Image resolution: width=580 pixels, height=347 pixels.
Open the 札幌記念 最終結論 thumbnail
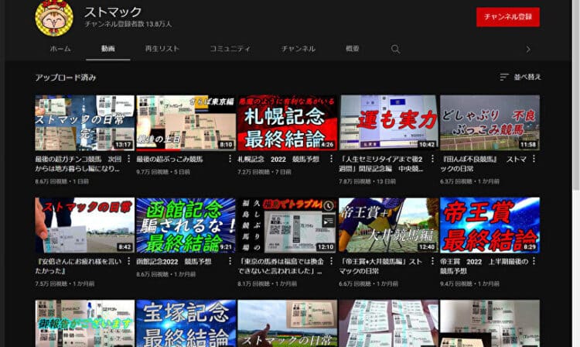(x=288, y=123)
